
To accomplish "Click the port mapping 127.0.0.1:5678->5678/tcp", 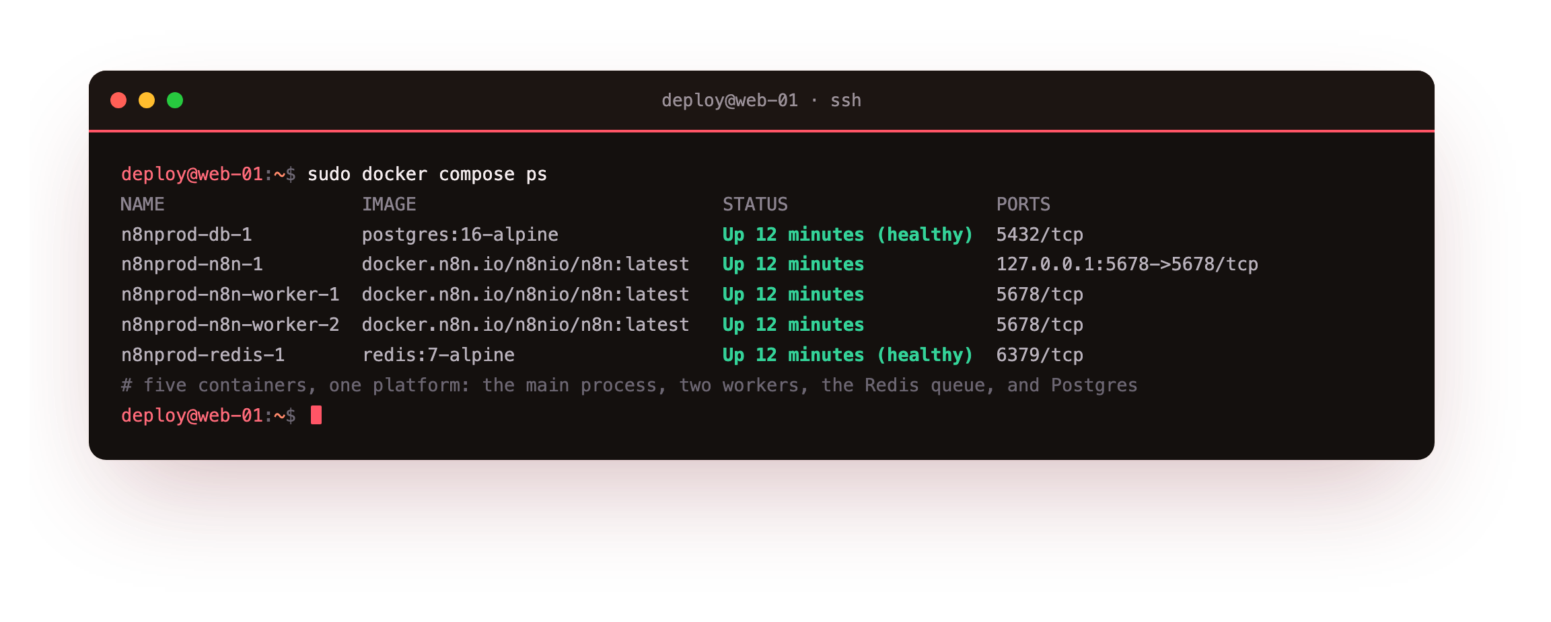I will [x=1127, y=264].
